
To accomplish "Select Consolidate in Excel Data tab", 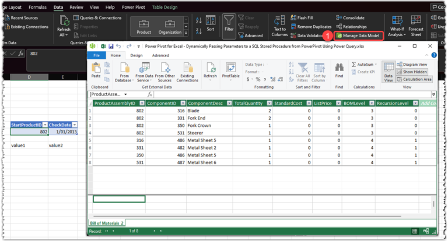I will [350, 17].
